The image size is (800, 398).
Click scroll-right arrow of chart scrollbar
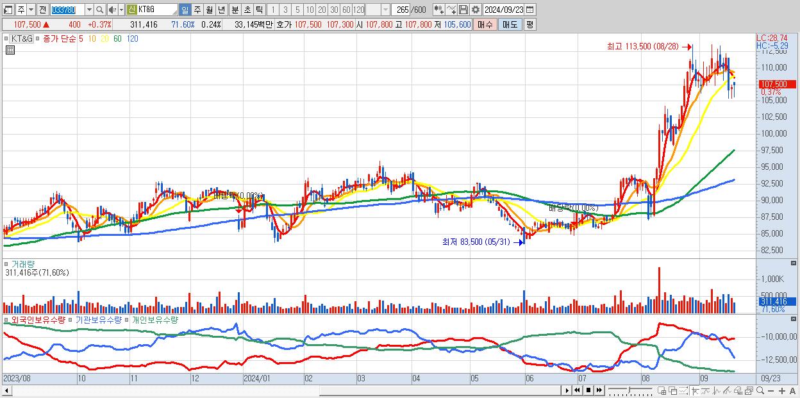click(x=567, y=391)
